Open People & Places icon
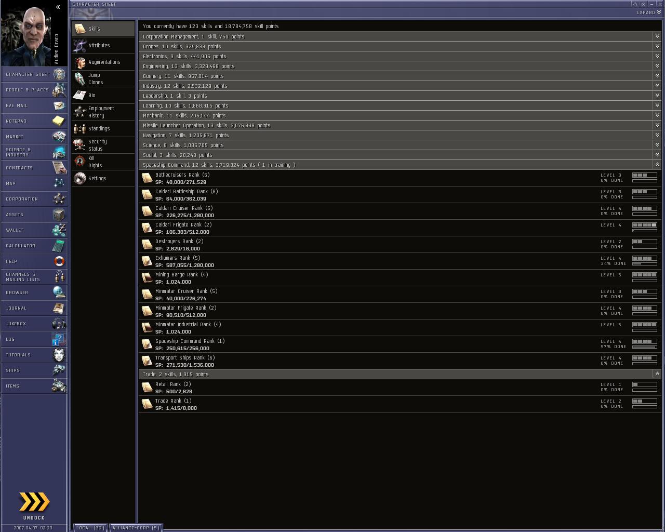Screen dimensions: 665x532 (59, 90)
